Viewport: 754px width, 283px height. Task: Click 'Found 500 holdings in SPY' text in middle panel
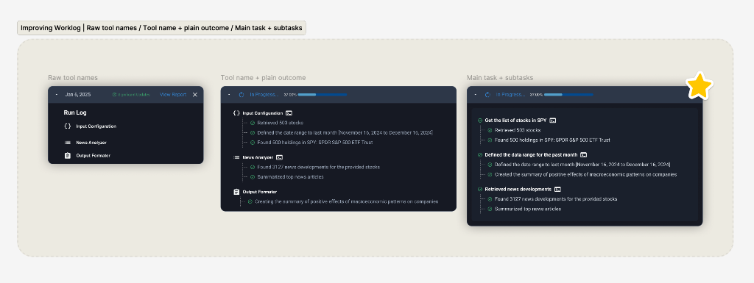[x=315, y=142]
